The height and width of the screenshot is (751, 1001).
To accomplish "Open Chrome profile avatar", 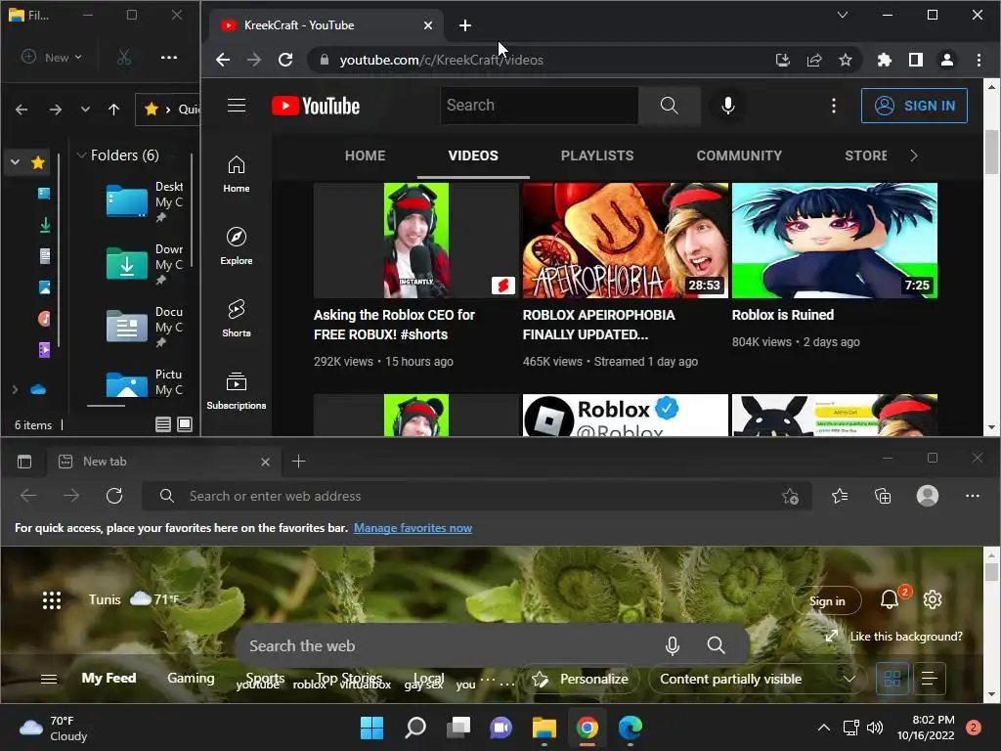I will coord(946,60).
